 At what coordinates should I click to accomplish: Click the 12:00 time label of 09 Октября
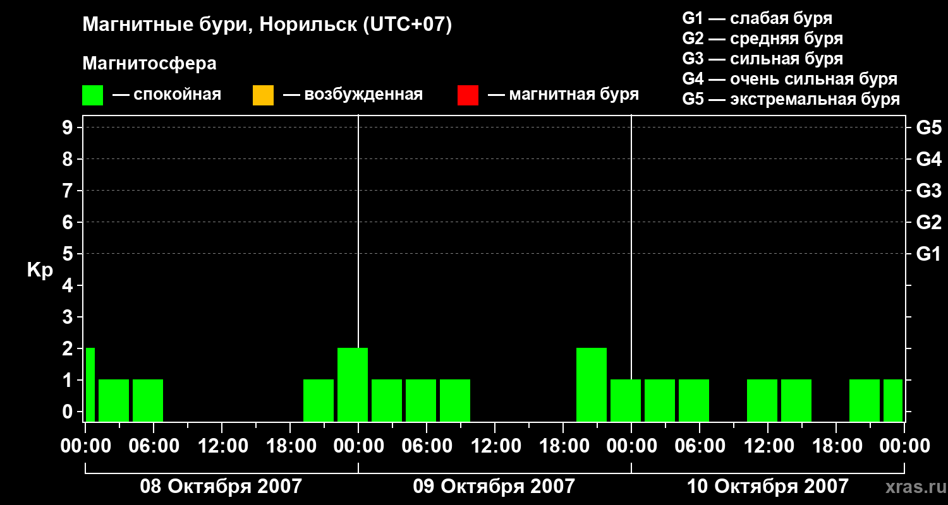495,446
